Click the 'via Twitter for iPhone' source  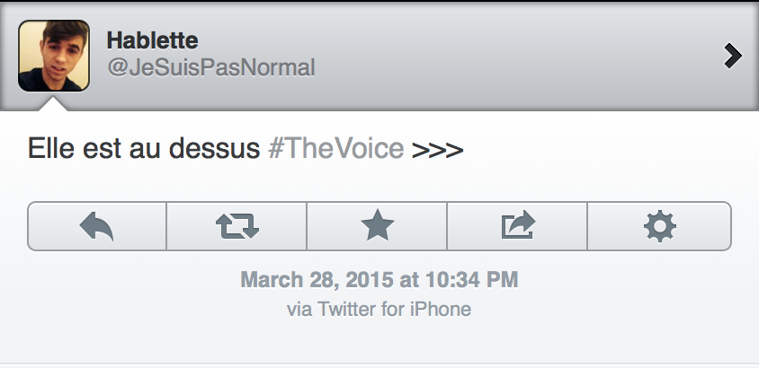click(x=379, y=310)
